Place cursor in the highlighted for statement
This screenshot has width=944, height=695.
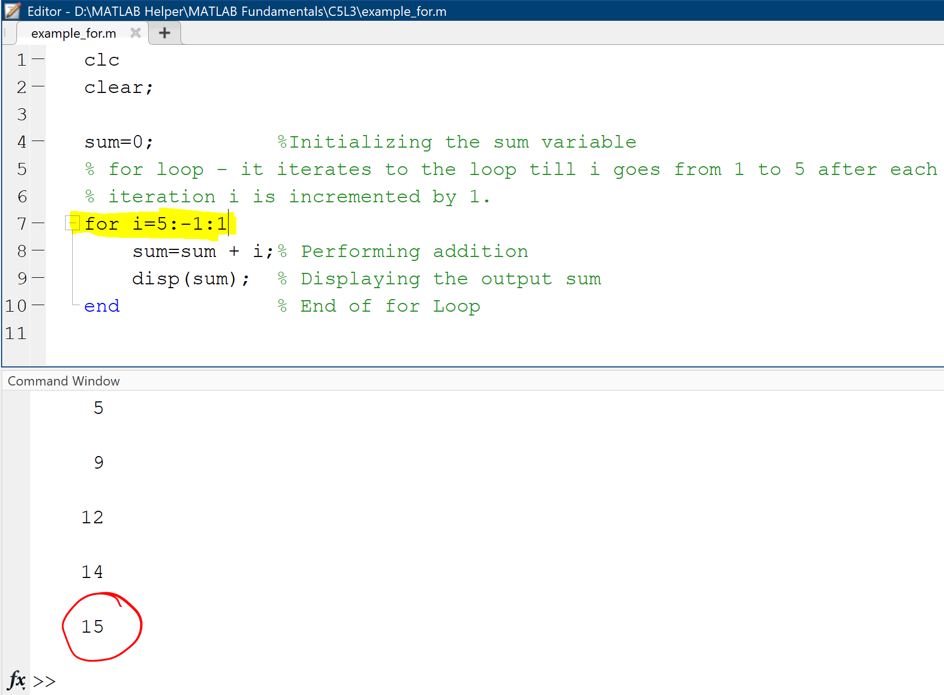coord(155,223)
